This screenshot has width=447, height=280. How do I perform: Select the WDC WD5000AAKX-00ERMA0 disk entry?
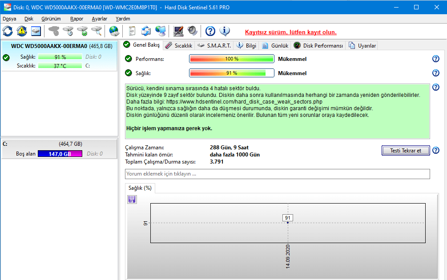pyautogui.click(x=59, y=56)
